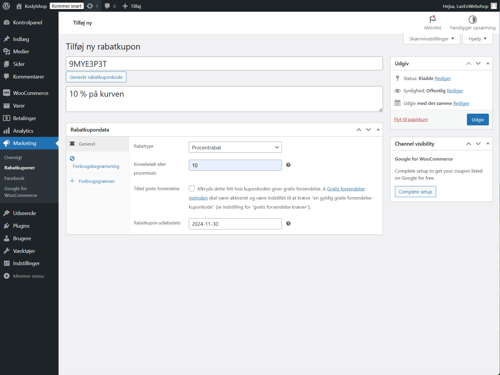Open the Plugins icon in the sidebar

coord(6,226)
